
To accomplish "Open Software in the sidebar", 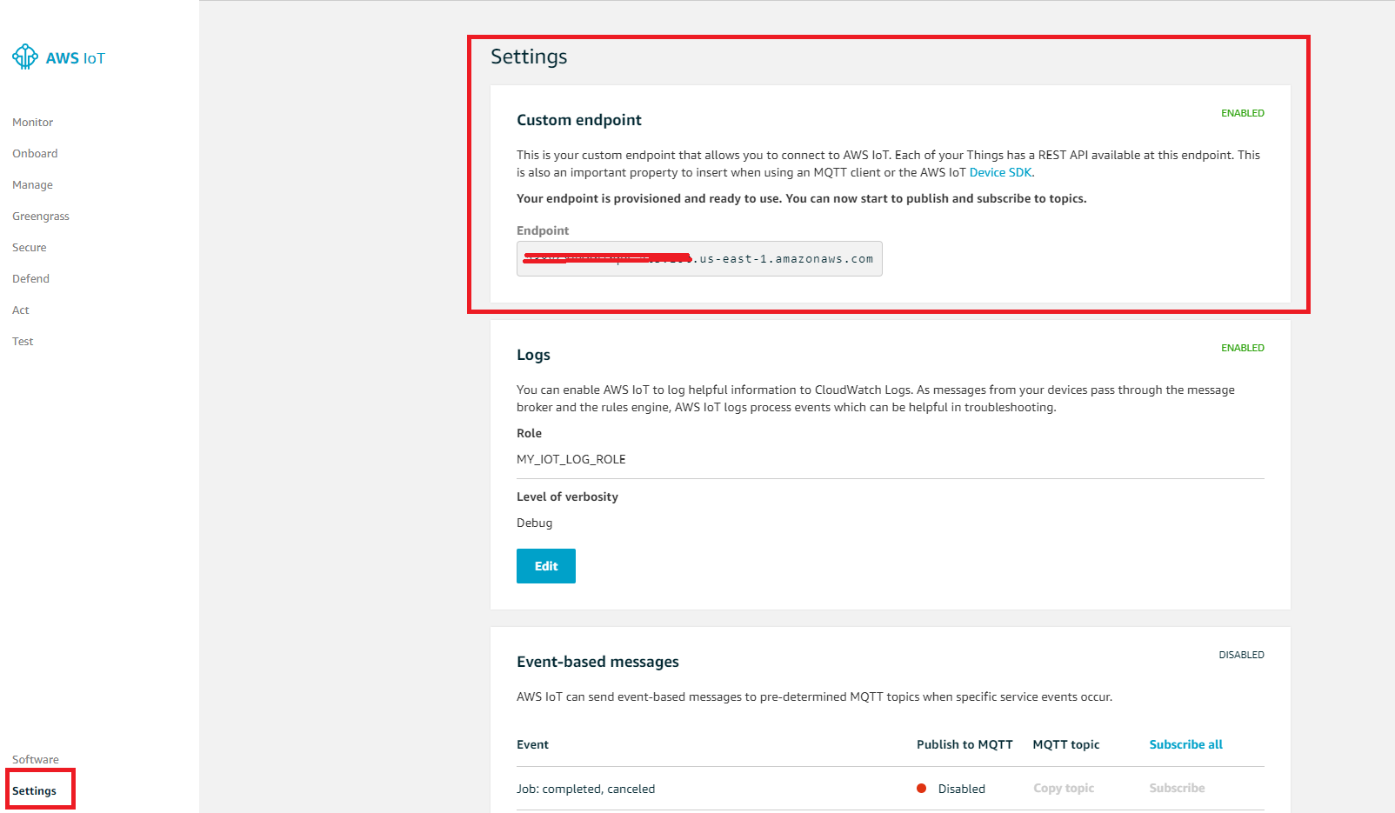I will [36, 759].
